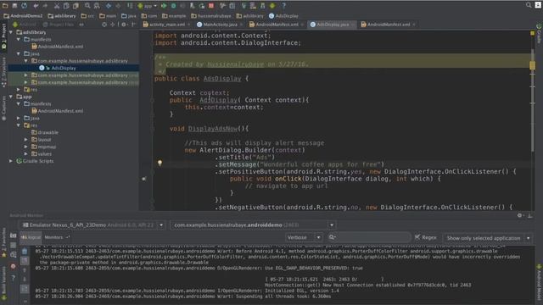Click the Make Project build icon

click(130, 6)
